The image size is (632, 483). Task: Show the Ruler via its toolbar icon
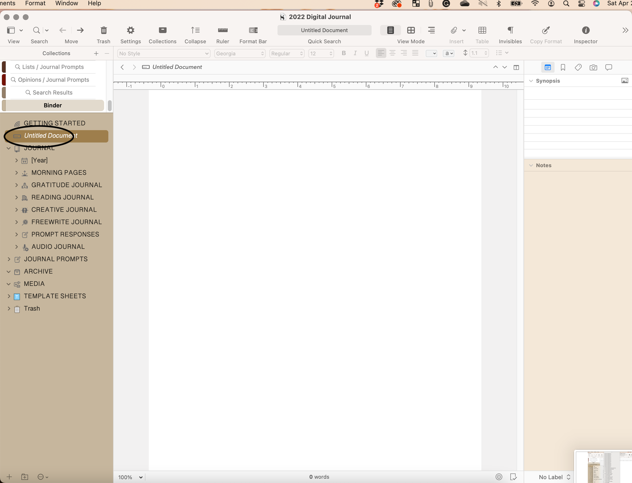click(x=222, y=30)
